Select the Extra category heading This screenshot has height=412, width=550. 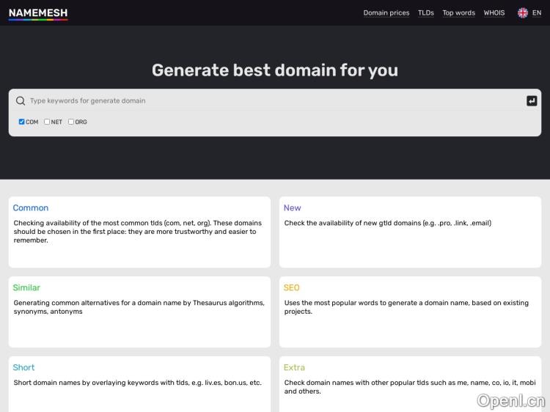(294, 368)
